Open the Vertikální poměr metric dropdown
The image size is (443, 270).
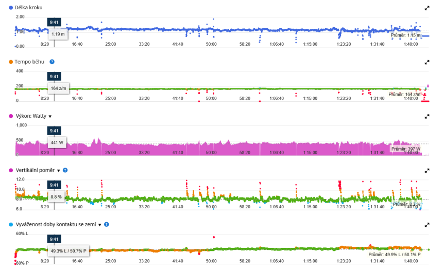point(59,171)
